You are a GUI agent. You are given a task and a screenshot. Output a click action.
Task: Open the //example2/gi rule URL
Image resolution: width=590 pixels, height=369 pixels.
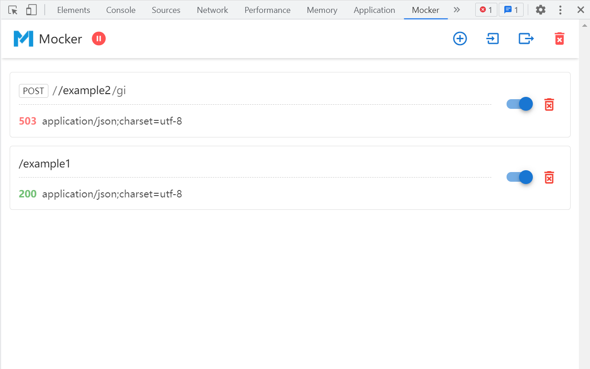click(x=89, y=90)
